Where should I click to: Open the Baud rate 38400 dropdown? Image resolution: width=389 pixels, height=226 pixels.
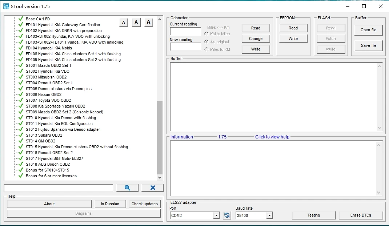point(269,215)
